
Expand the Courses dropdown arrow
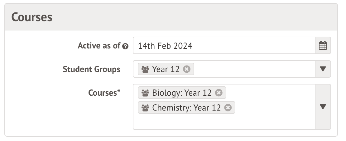coord(323,107)
